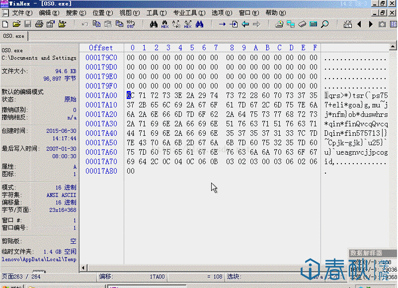Select the highlighted 6C byte at offset 00017A00
The image size is (398, 288).
131,96
